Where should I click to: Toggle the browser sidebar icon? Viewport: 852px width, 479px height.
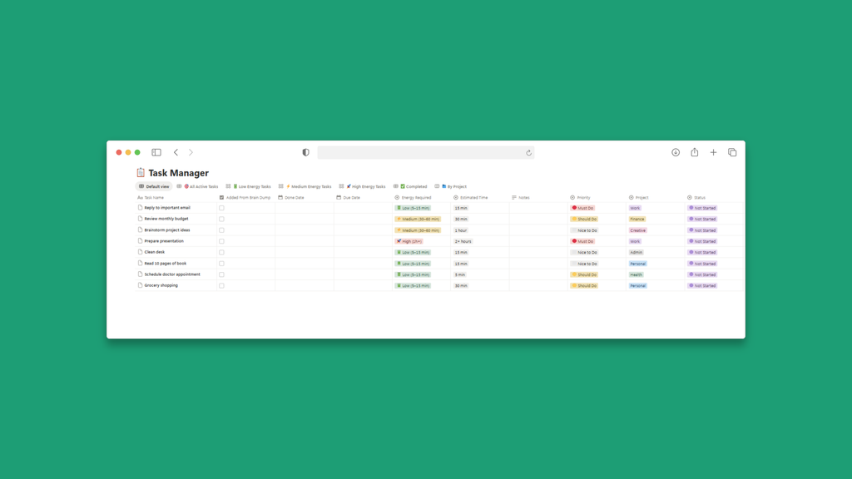click(x=156, y=153)
